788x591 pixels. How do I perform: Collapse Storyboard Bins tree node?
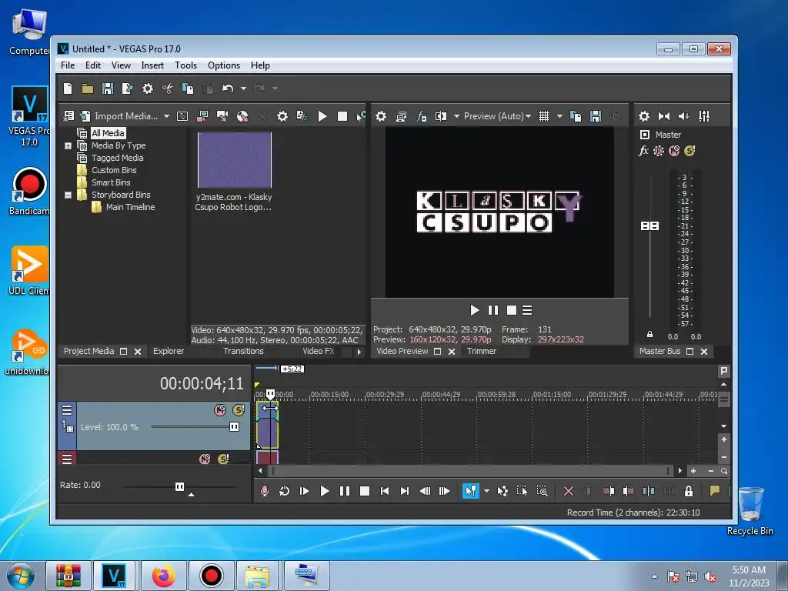coord(68,195)
